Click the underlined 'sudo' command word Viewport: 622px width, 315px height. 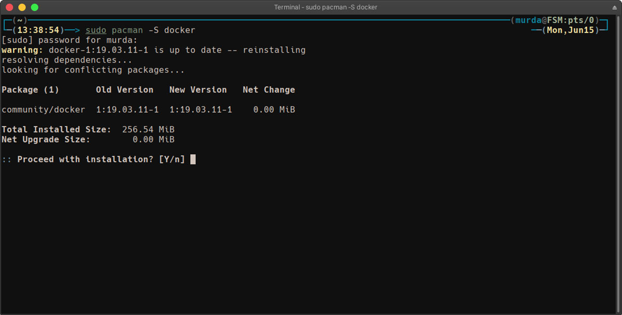pyautogui.click(x=96, y=30)
